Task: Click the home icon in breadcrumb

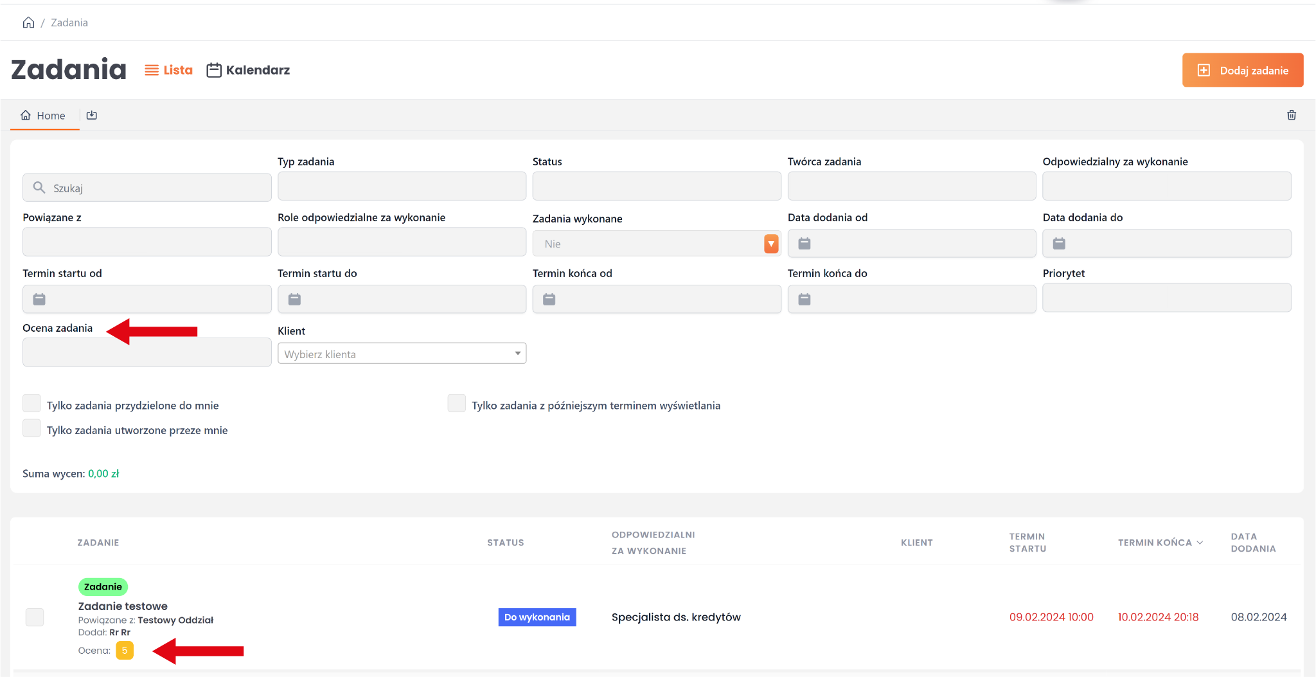Action: (28, 23)
